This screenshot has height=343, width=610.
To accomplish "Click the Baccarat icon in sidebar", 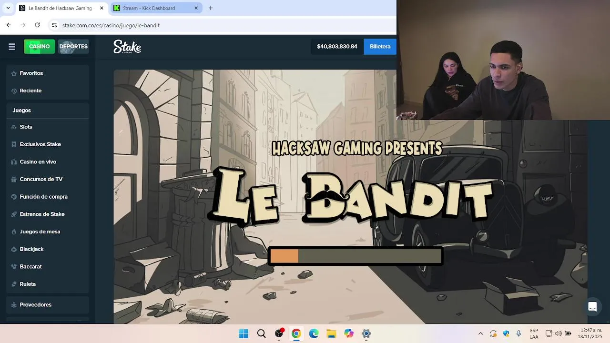I will pos(14,267).
